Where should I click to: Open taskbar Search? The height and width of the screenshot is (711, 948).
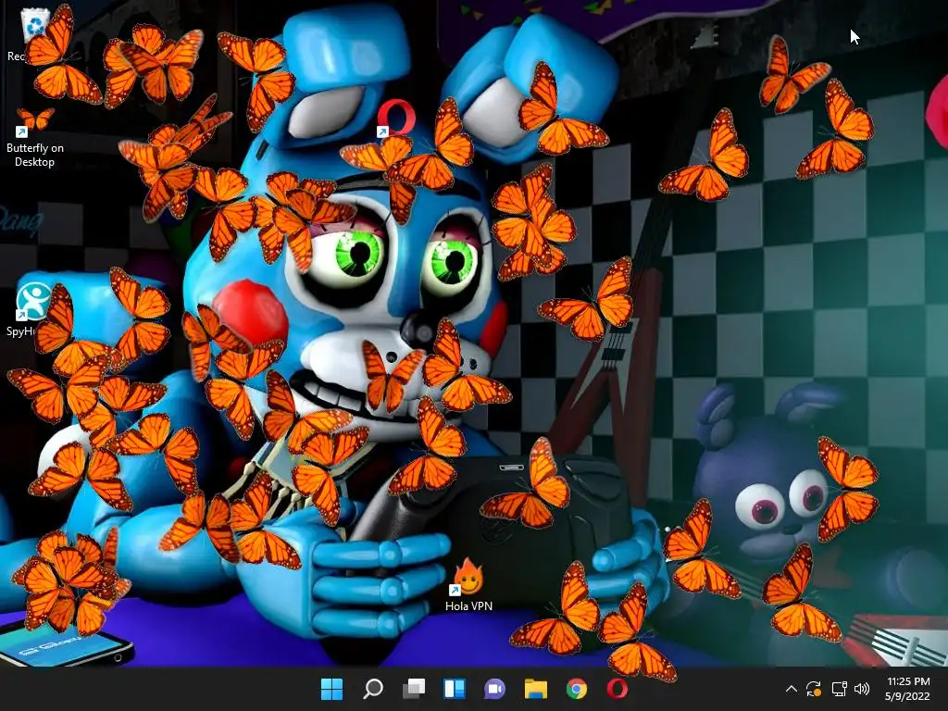[x=373, y=689]
